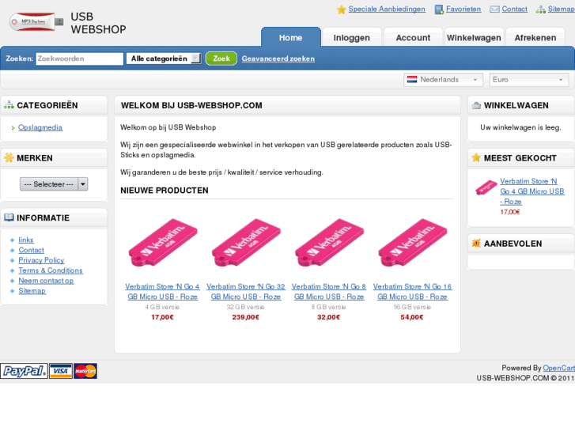Open the Winkelwagen tab
The width and height of the screenshot is (575, 431).
(474, 37)
